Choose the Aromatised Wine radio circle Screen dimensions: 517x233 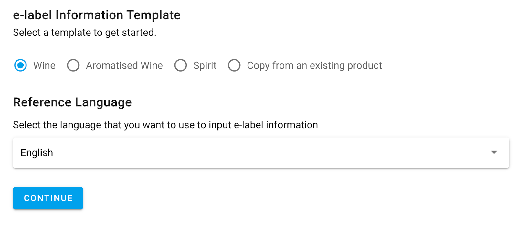[73, 65]
